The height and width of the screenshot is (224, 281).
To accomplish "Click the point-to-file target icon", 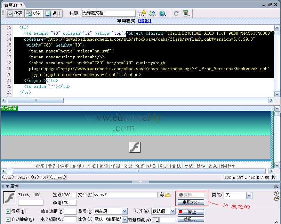I will click(162, 195).
